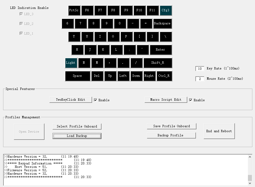The height and width of the screenshot is (187, 255).
Task: Toggle the LED_1 checkbox
Action: tap(21, 33)
